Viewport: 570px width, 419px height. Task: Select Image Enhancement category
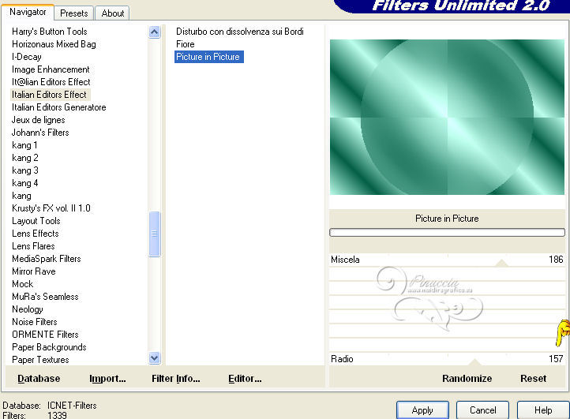point(51,69)
